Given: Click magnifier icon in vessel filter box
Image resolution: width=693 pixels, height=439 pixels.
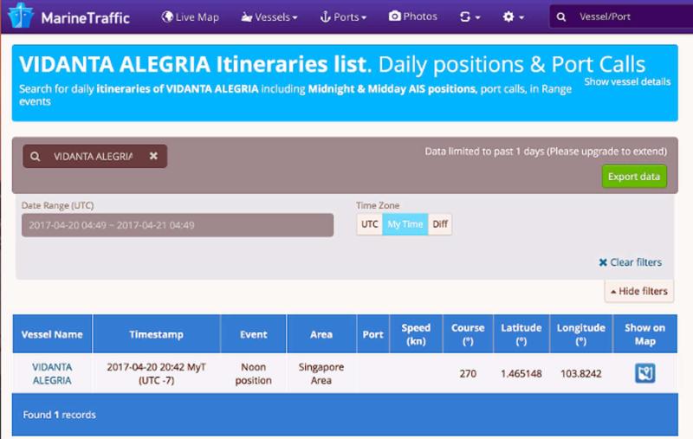Looking at the screenshot, I should [x=36, y=157].
